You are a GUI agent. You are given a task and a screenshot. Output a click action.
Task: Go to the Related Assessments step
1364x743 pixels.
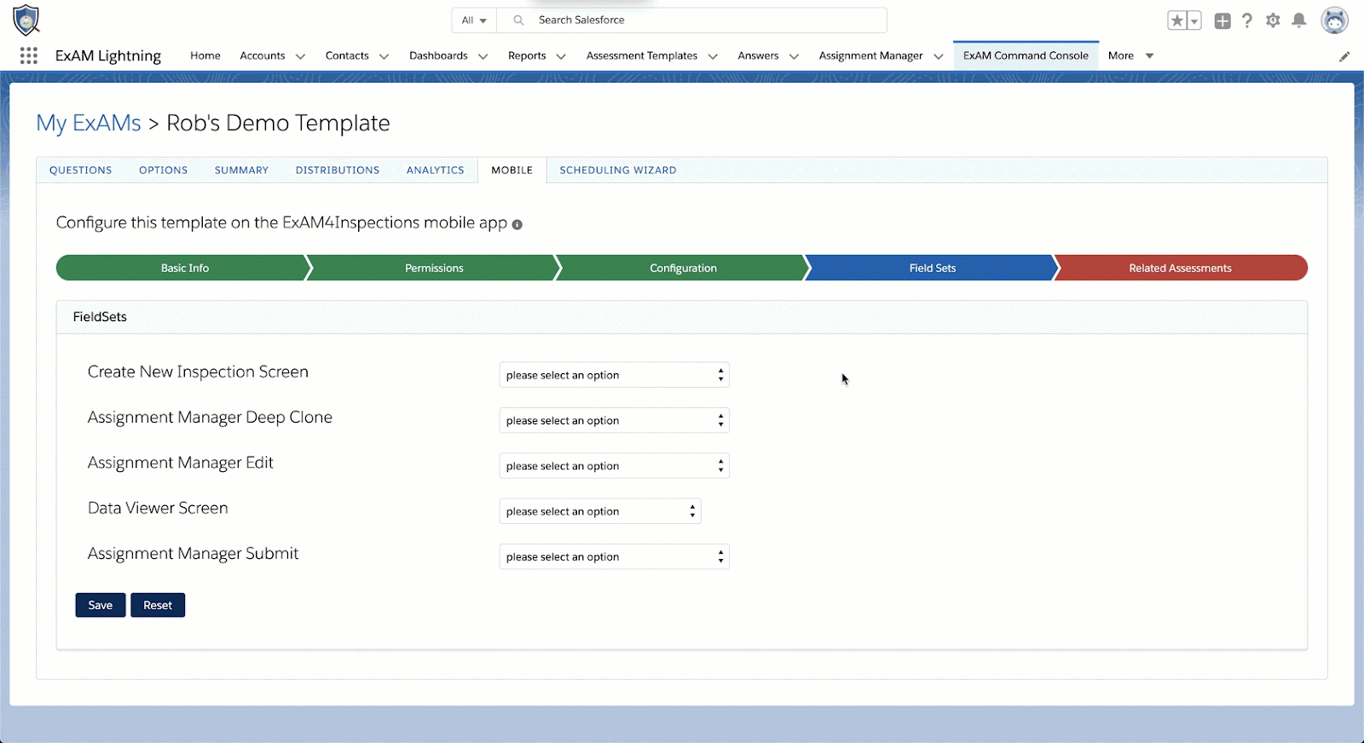click(x=1181, y=268)
